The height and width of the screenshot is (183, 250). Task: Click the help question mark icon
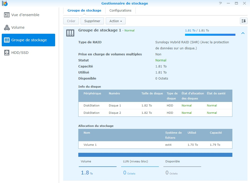(x=221, y=3)
